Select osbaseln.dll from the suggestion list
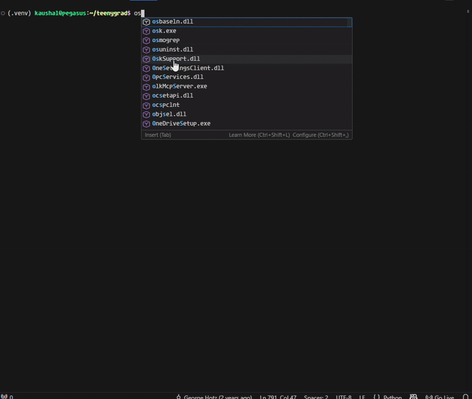Screen dimensions: 472x399 click(x=172, y=22)
